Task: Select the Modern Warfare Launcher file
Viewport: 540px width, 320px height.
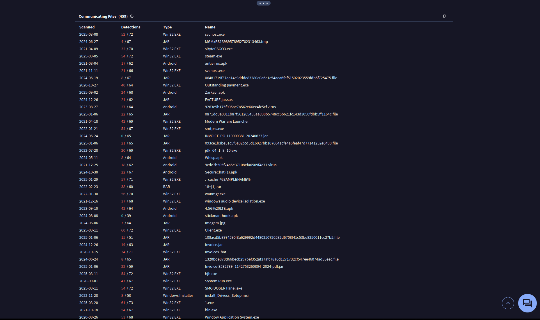Action: coord(227,122)
